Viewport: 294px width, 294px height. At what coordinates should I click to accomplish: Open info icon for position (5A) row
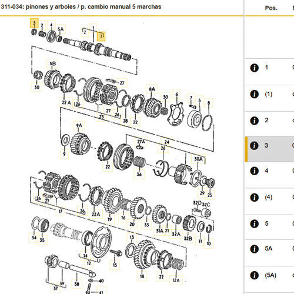(x=254, y=275)
